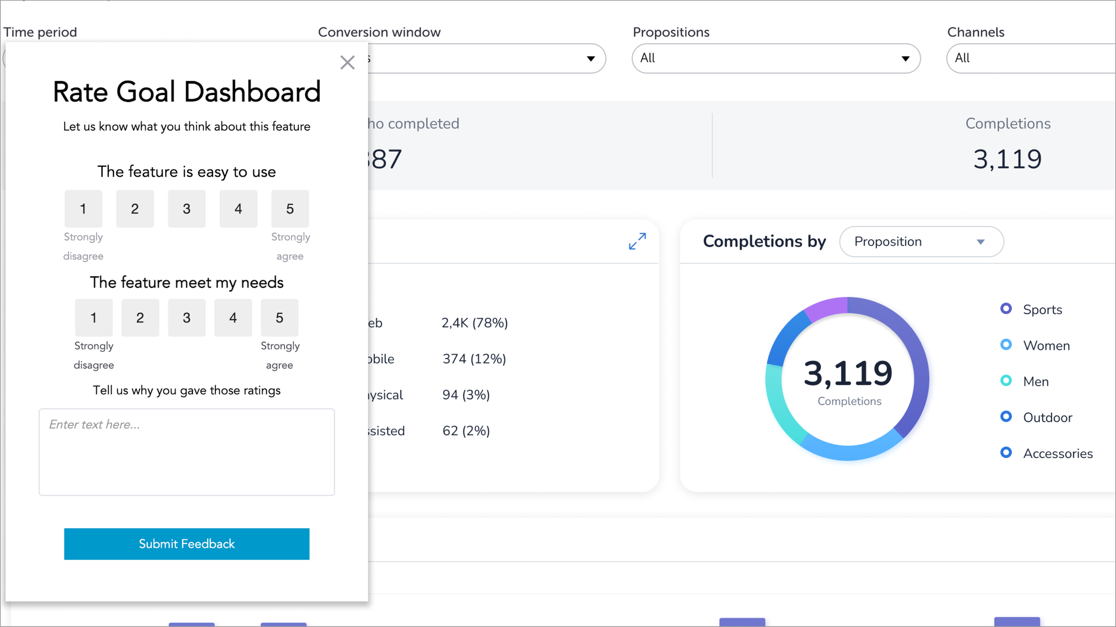Image resolution: width=1116 pixels, height=627 pixels.
Task: Expand the Completions by Proposition dropdown
Action: (x=921, y=242)
